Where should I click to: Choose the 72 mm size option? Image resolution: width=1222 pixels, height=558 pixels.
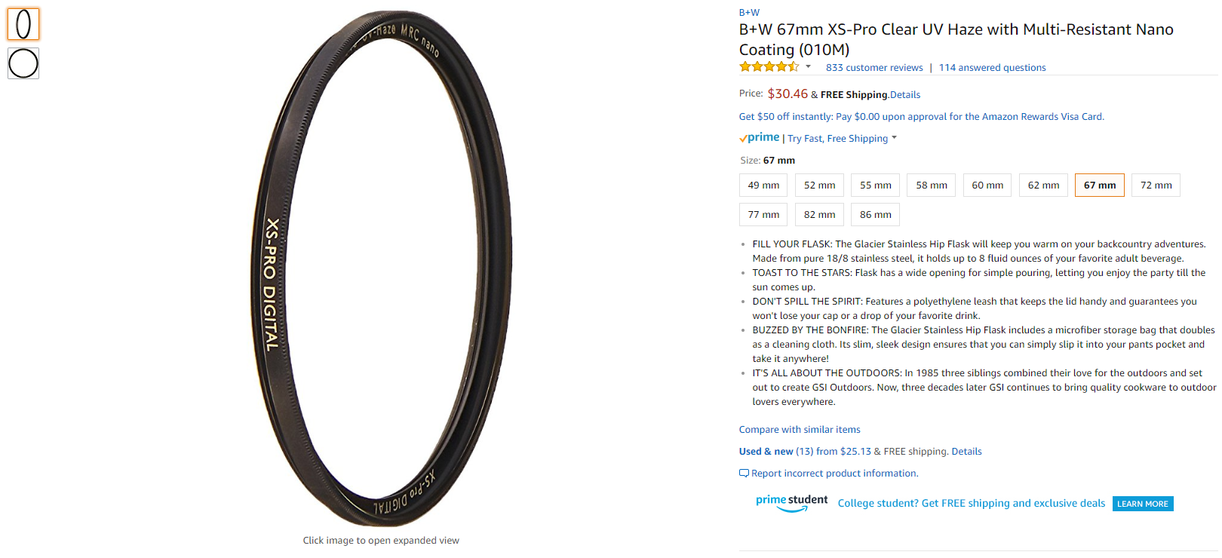tap(1156, 185)
